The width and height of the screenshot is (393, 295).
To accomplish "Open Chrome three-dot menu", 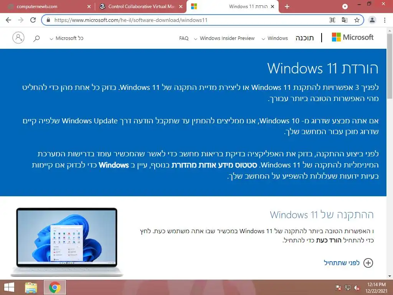I will pyautogui.click(x=385, y=20).
